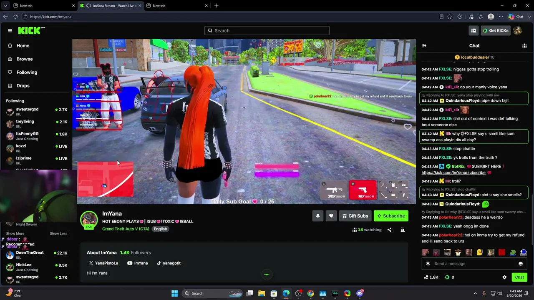Open browser profile account icon
This screenshot has height=300, width=534.
click(491, 17)
